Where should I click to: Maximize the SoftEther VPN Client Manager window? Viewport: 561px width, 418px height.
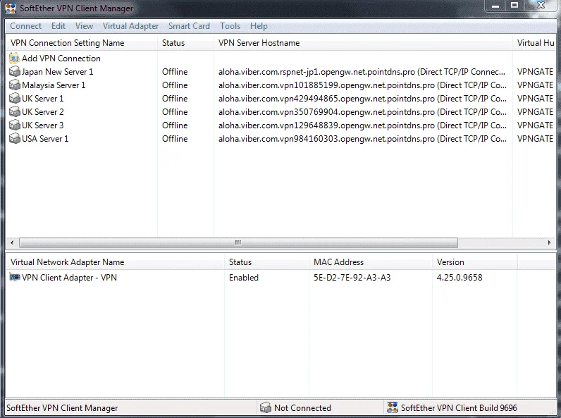pyautogui.click(x=514, y=6)
